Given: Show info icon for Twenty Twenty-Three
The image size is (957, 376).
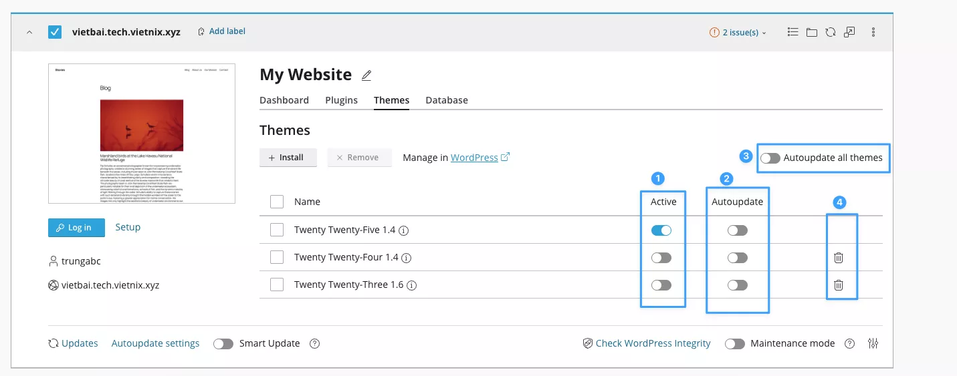Looking at the screenshot, I should point(412,285).
